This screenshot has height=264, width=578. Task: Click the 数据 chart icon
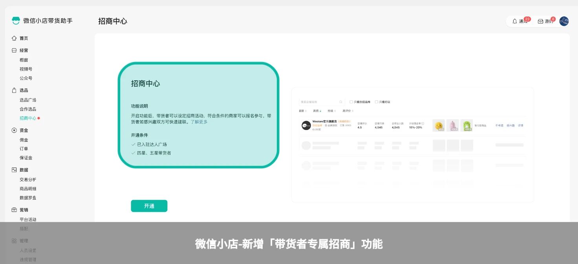(14, 170)
